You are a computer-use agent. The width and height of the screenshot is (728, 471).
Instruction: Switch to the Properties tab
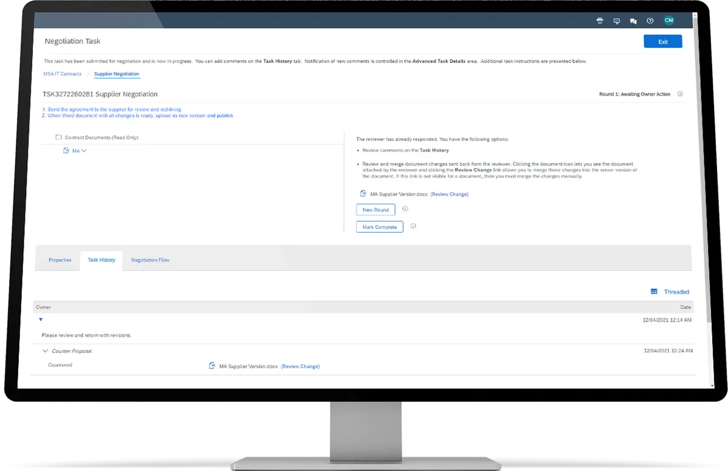coord(60,260)
